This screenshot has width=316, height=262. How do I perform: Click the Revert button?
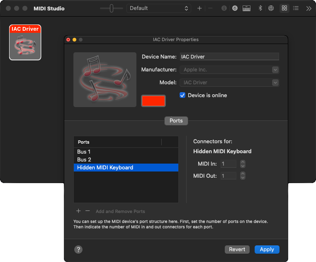point(237,250)
